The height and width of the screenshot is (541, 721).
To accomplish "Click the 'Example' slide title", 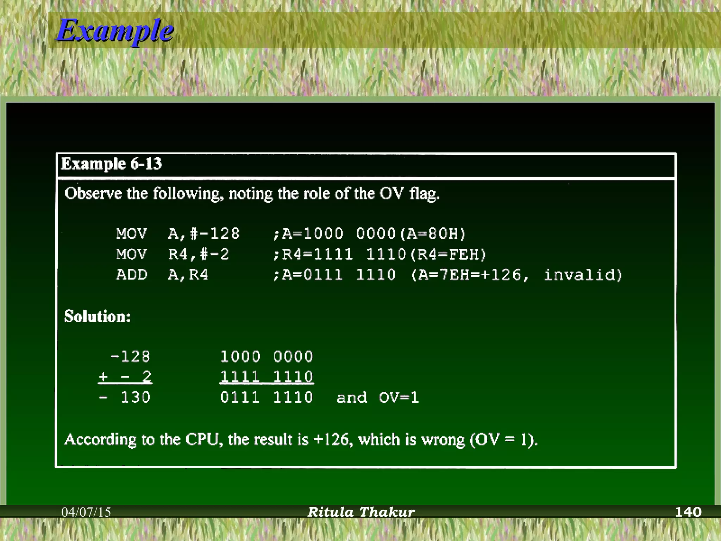I will (115, 31).
